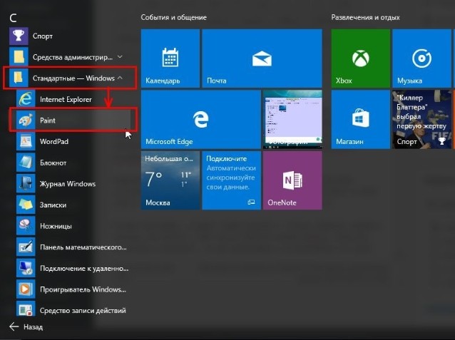Select Проигрыватель Windows... text label

pos(83,289)
